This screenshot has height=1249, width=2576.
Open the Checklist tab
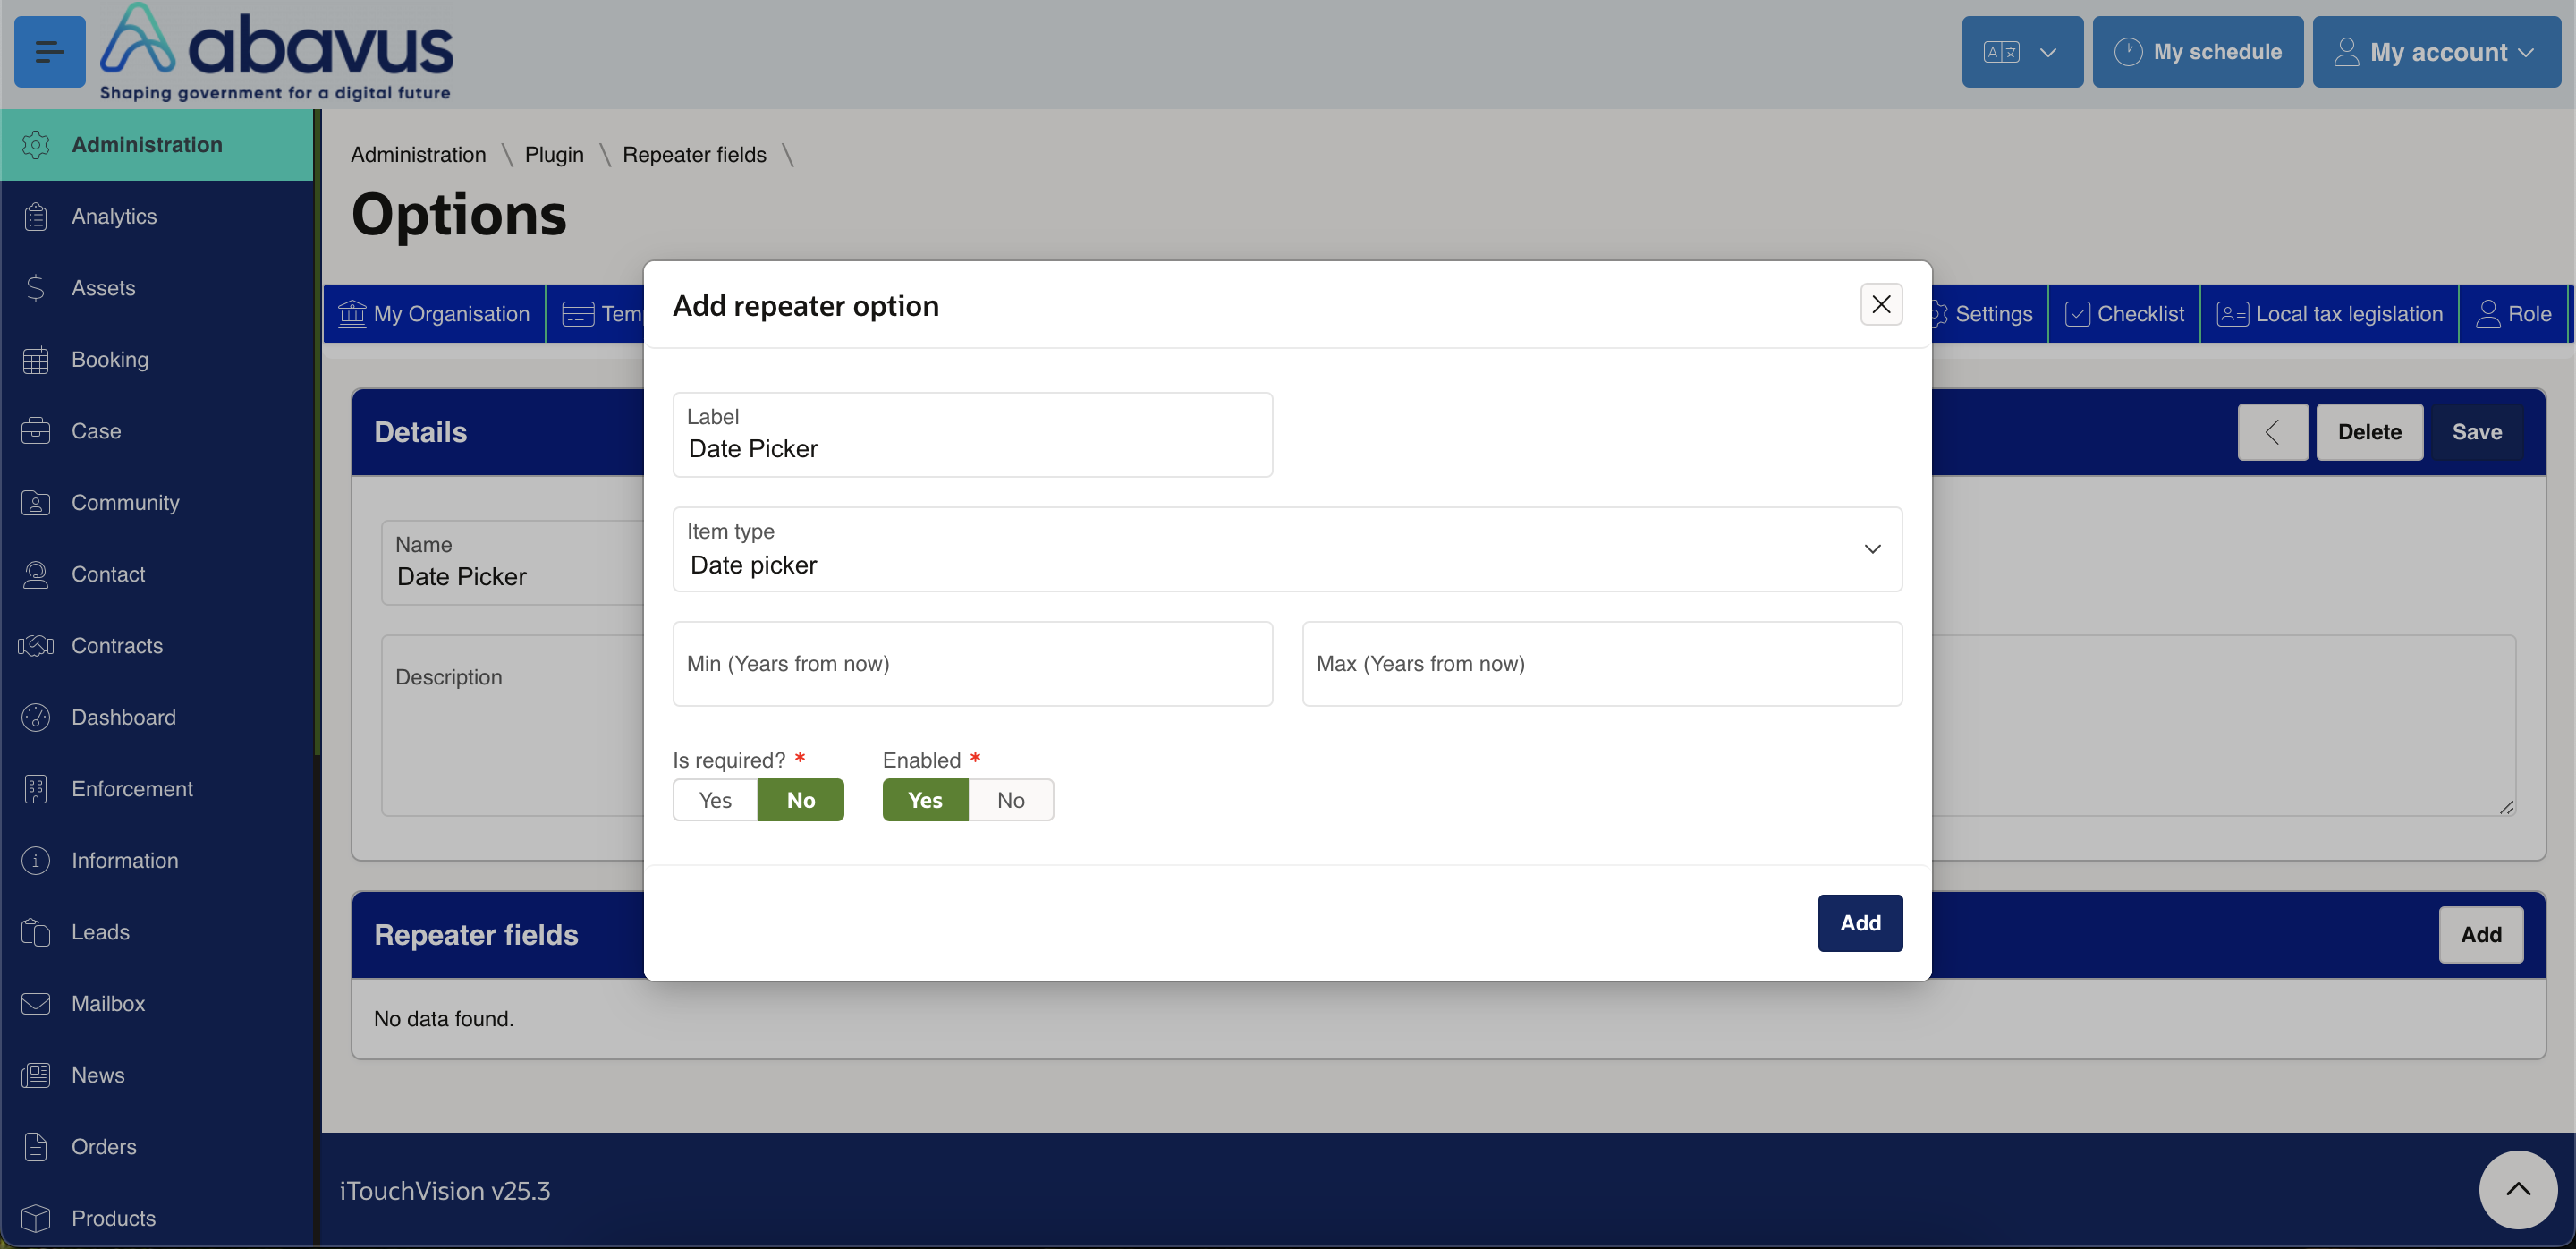click(2124, 314)
